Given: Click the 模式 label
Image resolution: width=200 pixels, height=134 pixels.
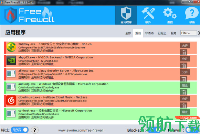Looking at the screenshot, I should pos(5,130).
